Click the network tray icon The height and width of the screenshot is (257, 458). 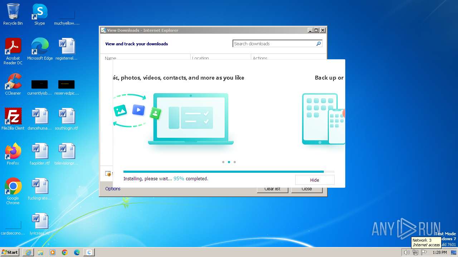[415, 252]
